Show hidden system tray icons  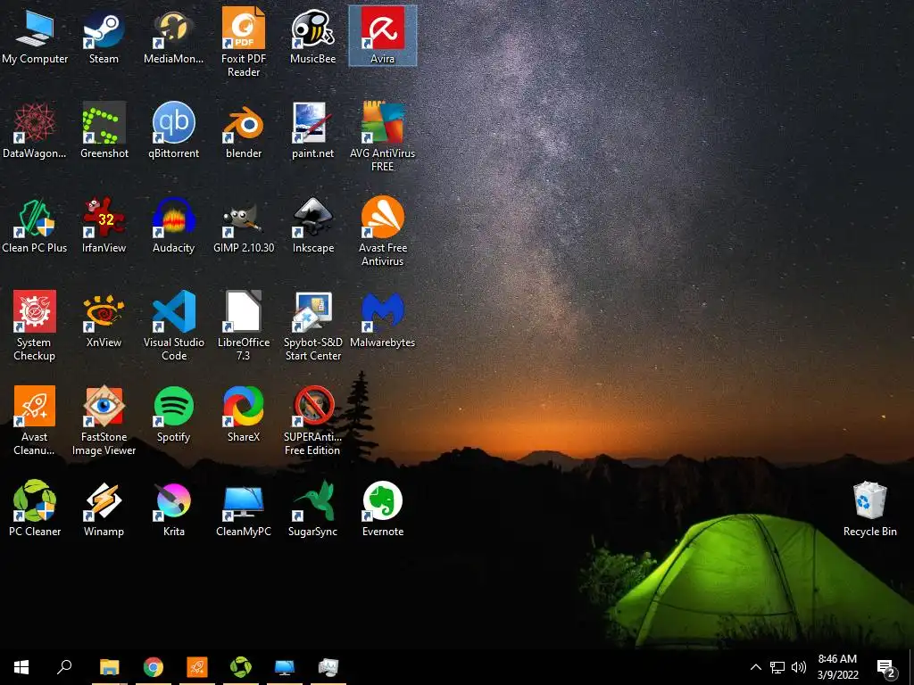point(755,667)
